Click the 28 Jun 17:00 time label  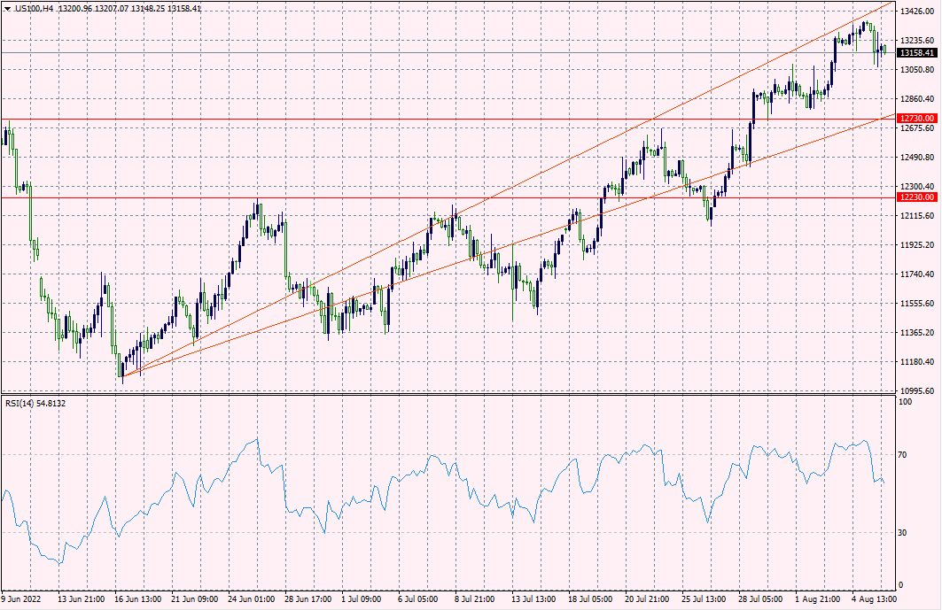pos(308,599)
